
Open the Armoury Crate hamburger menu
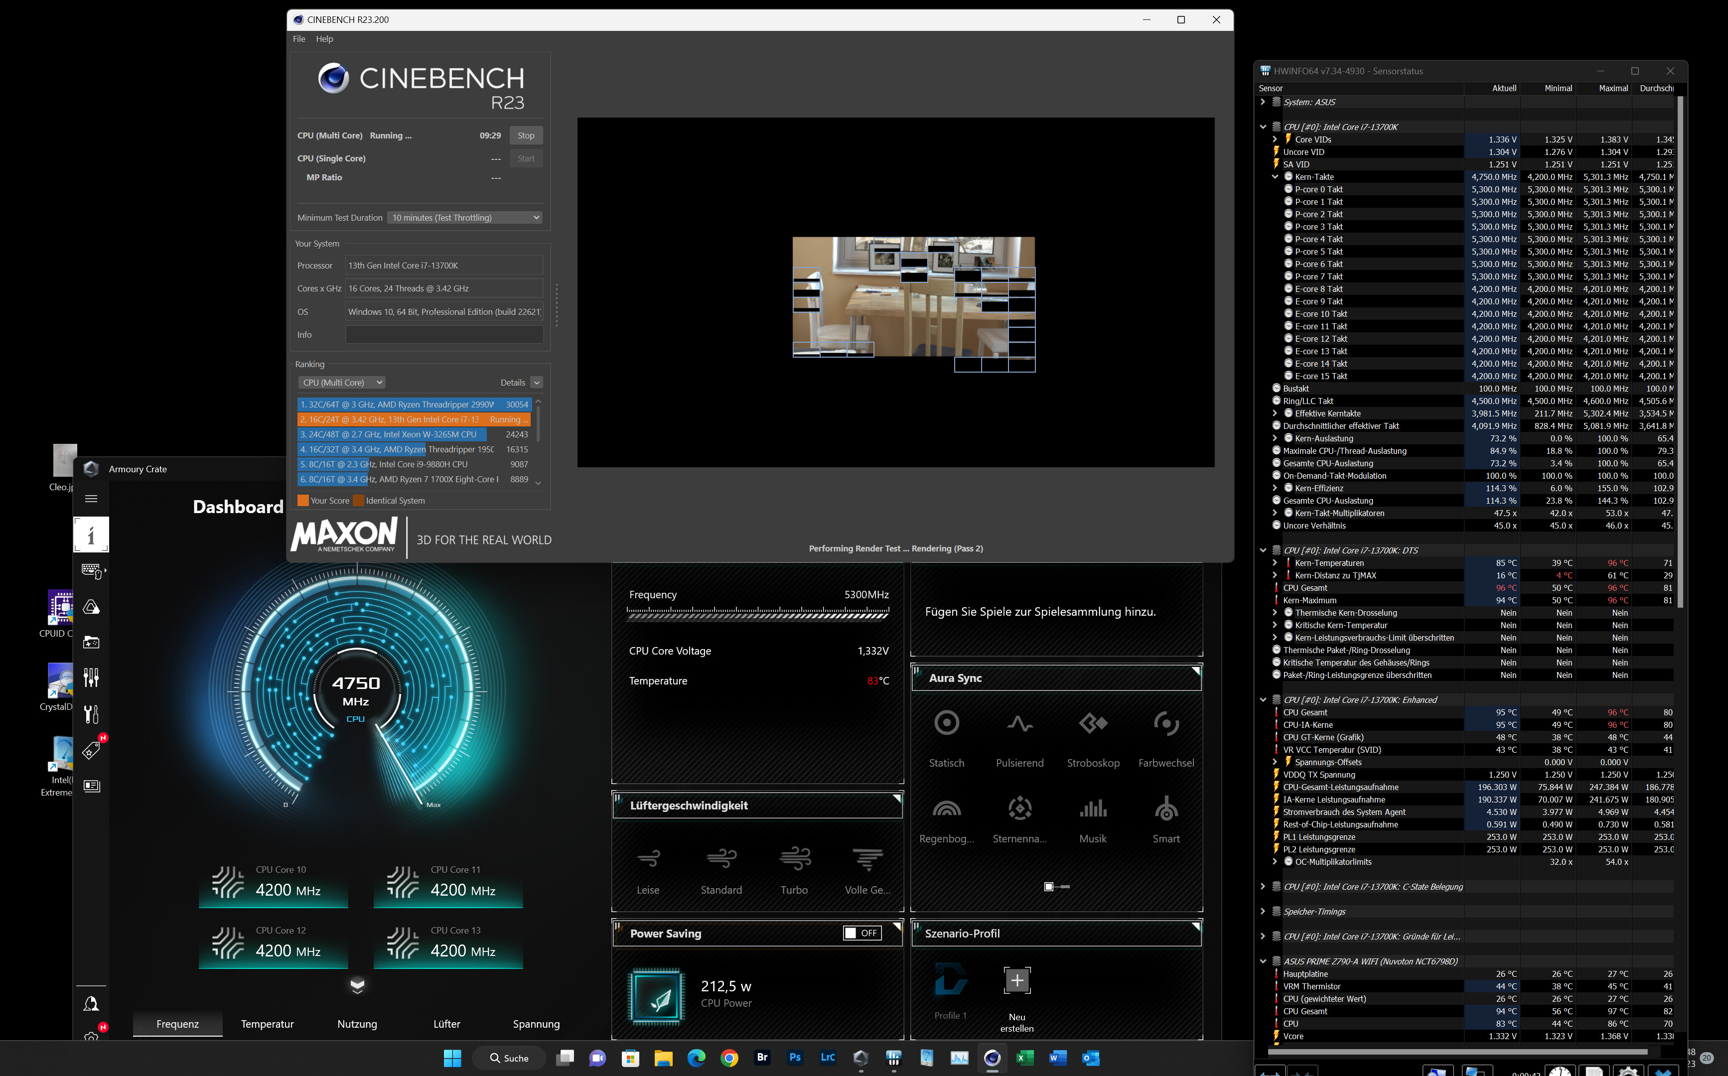click(91, 499)
